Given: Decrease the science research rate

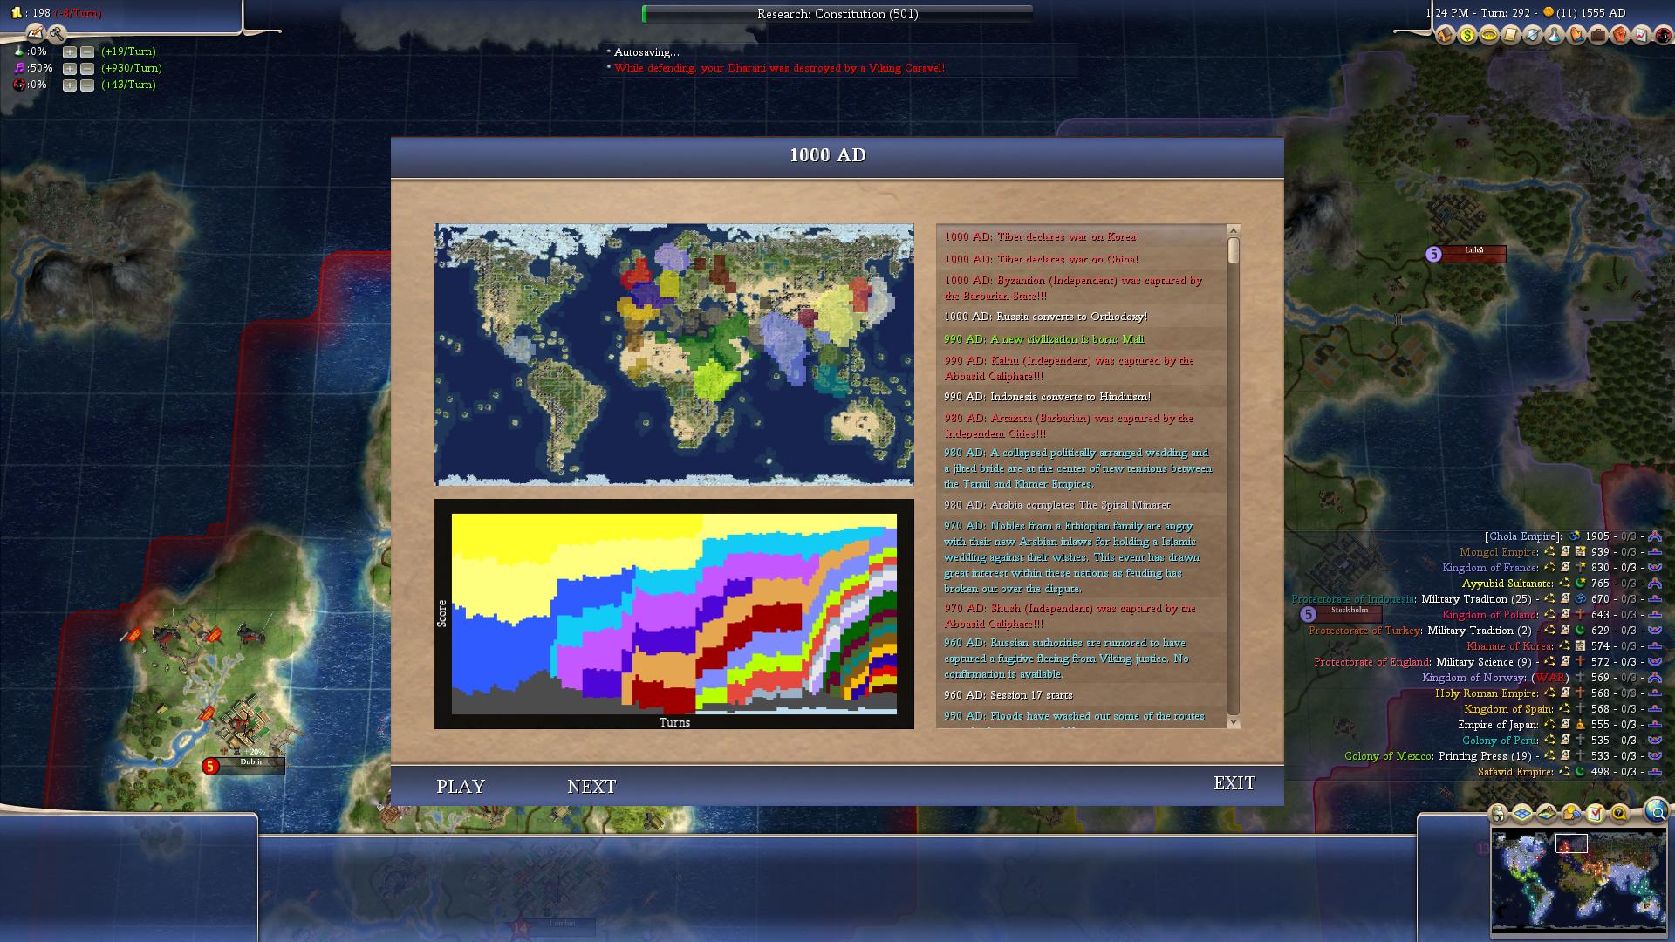Looking at the screenshot, I should [x=87, y=52].
